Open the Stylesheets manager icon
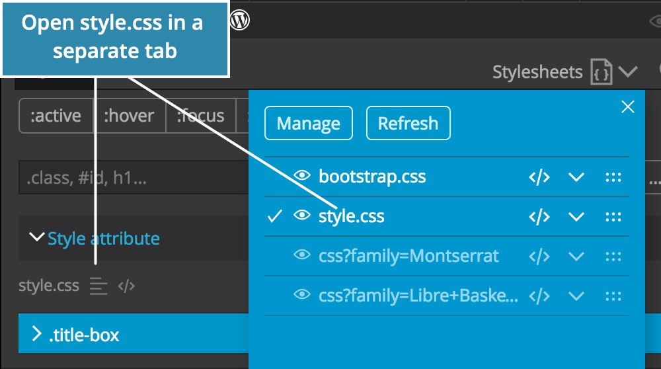This screenshot has width=661, height=369. (x=601, y=72)
